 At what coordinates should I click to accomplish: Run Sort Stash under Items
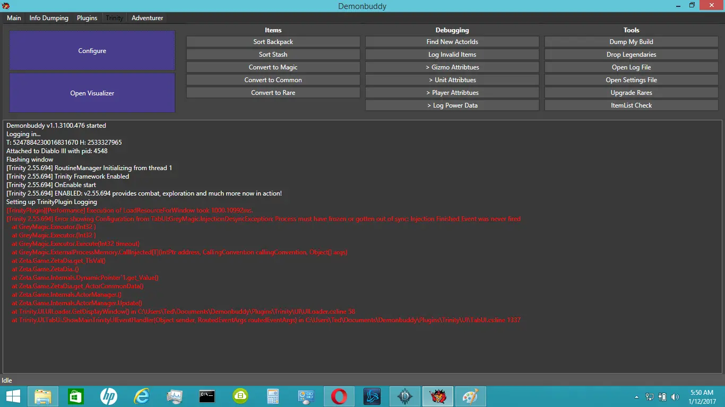click(273, 55)
